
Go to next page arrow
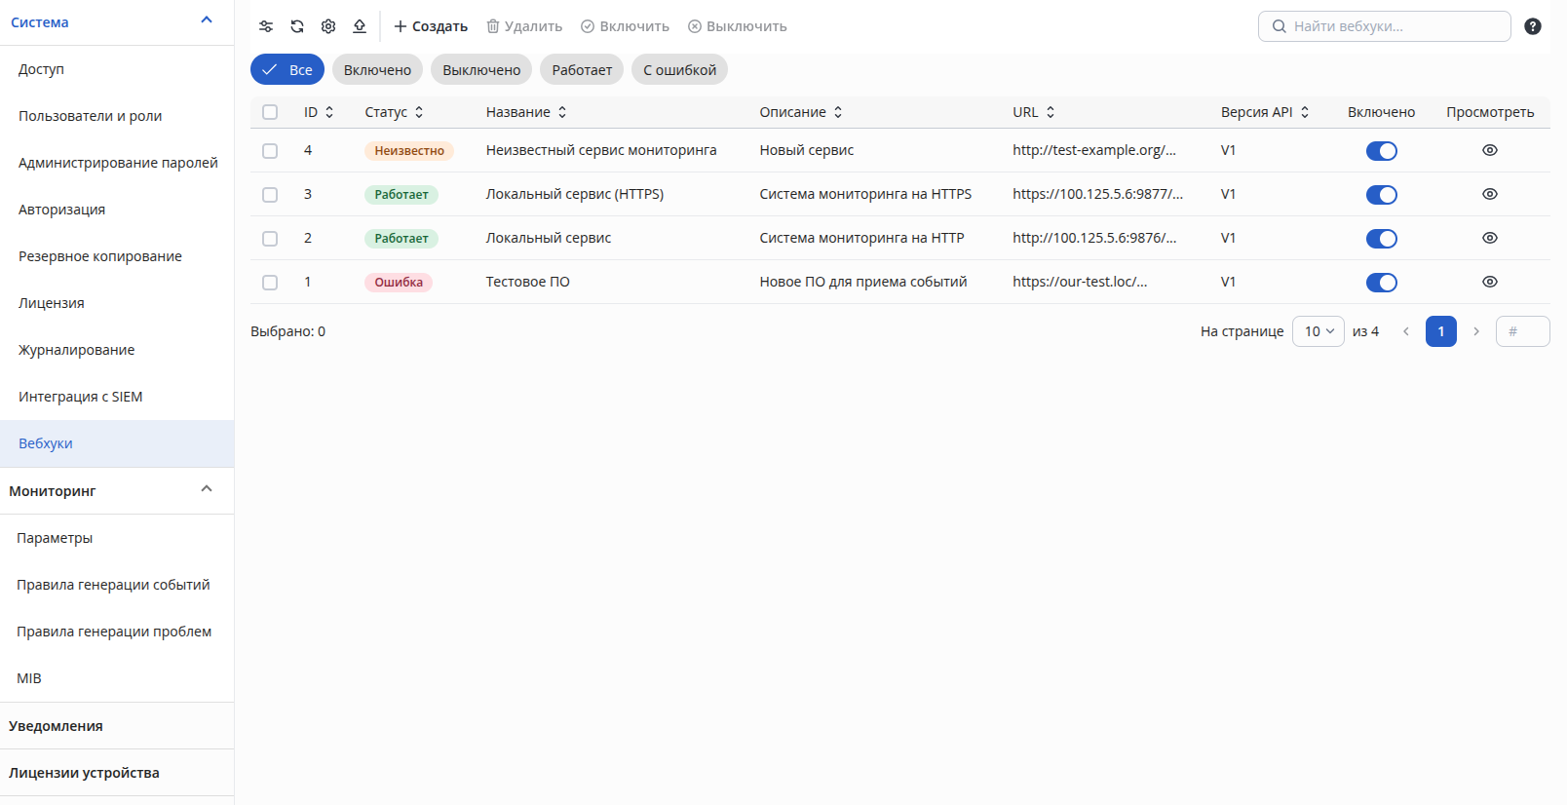click(x=1476, y=331)
